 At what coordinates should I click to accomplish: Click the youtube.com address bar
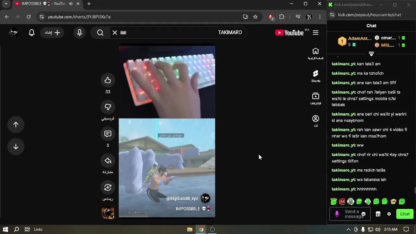(x=143, y=17)
